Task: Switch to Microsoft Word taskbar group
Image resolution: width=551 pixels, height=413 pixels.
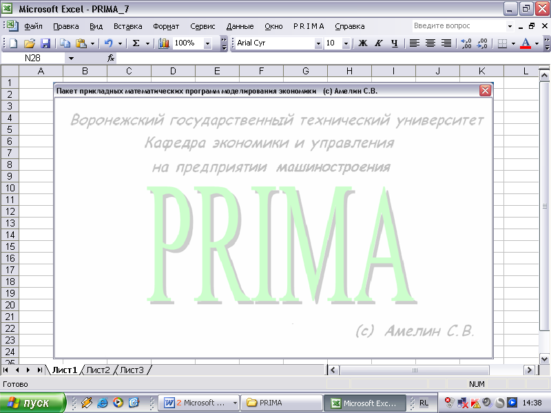Action: [199, 403]
